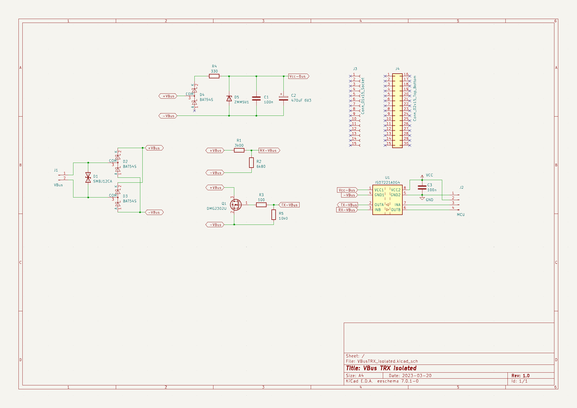Select the C1 100n capacitor symbol
The image size is (577, 408).
pyautogui.click(x=256, y=98)
